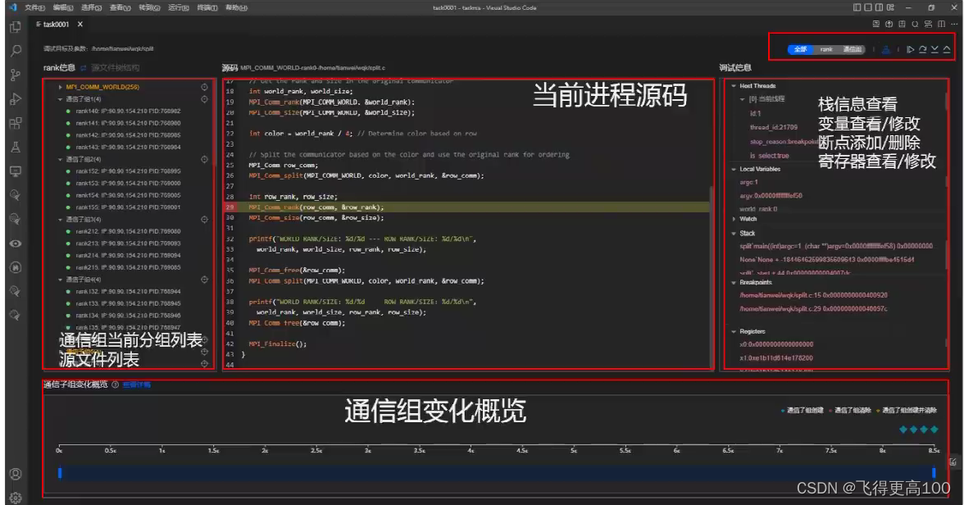Click target icon for 通信子组4(4)
This screenshot has height=505, width=964.
(204, 280)
